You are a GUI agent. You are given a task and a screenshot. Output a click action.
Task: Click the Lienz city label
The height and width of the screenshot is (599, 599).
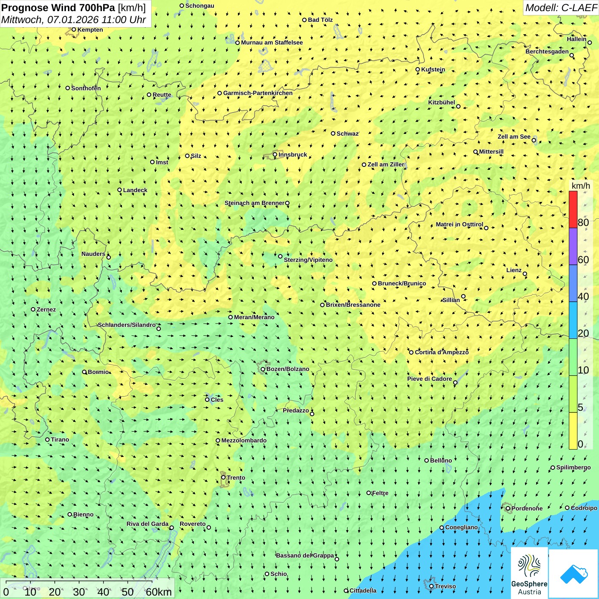[514, 270]
